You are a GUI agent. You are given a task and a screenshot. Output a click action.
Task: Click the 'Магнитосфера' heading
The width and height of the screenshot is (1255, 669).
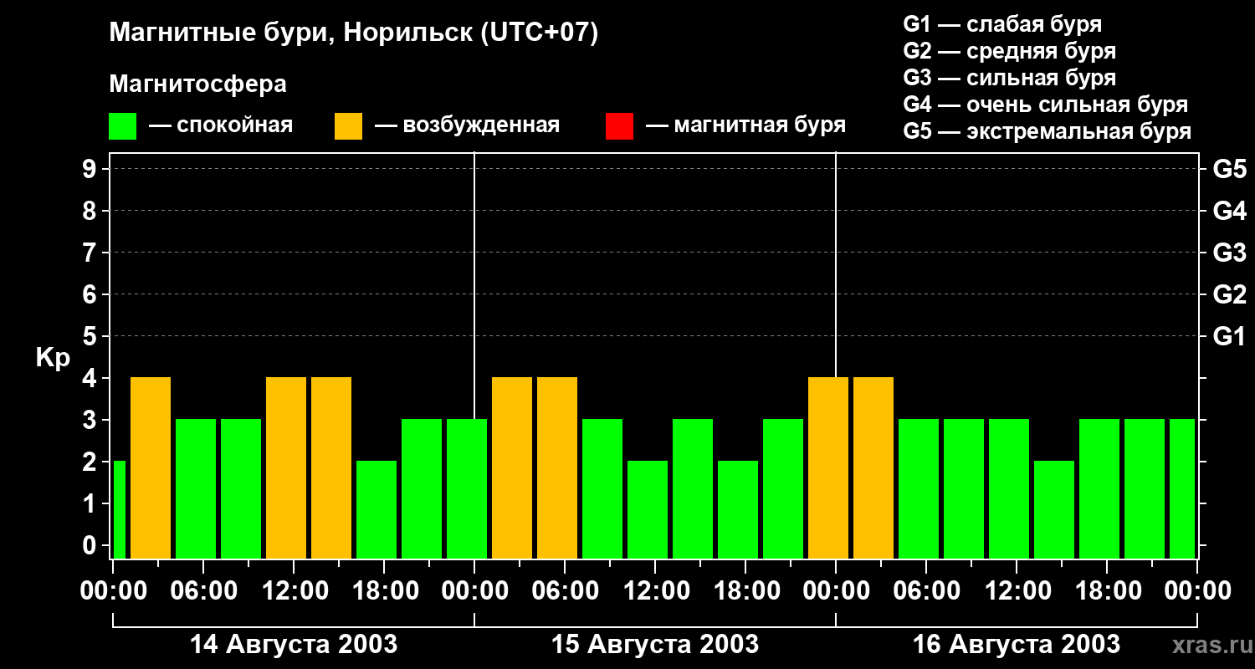[x=197, y=84]
